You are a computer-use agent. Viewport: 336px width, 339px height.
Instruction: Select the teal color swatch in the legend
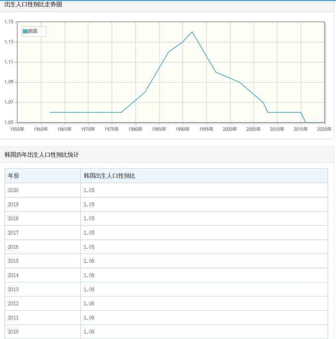25,31
